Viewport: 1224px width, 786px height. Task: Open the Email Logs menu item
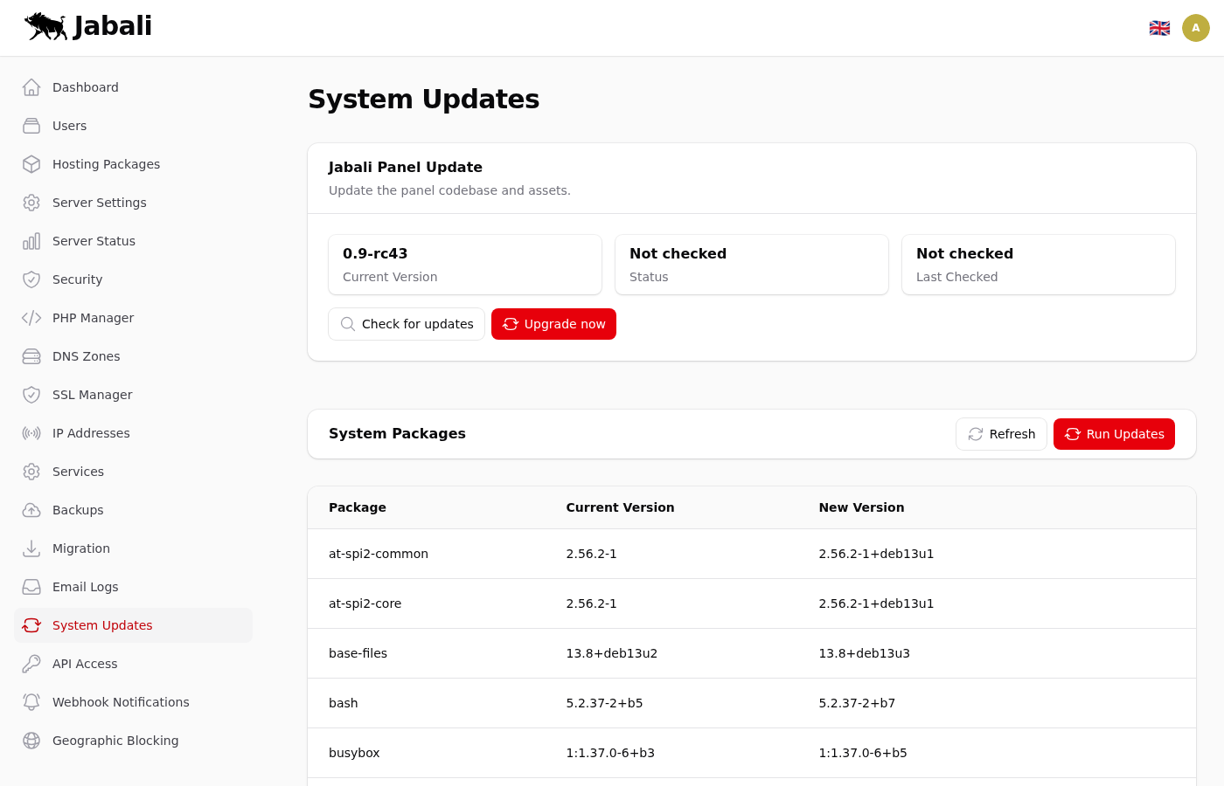(x=85, y=587)
